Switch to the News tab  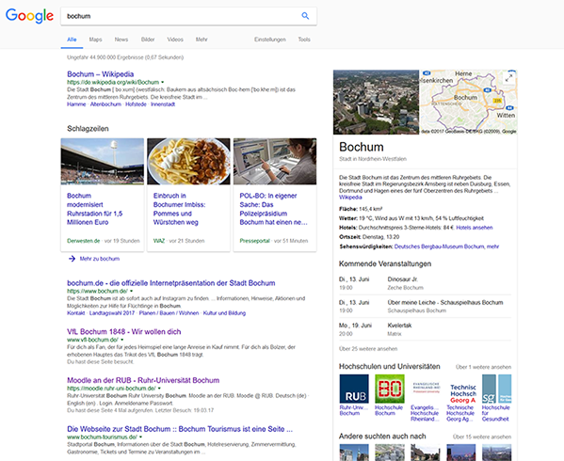click(121, 40)
